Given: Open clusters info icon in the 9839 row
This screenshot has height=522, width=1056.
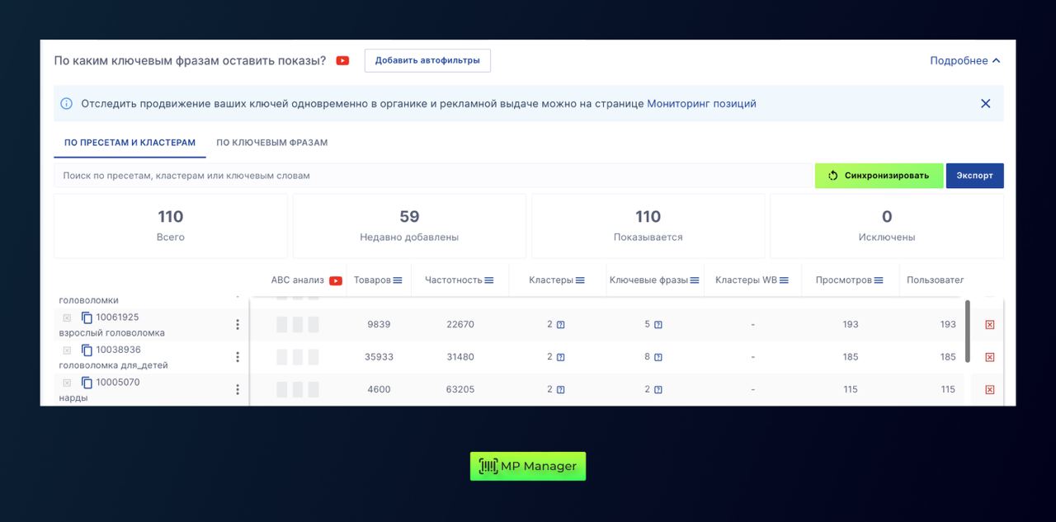Looking at the screenshot, I should (561, 325).
